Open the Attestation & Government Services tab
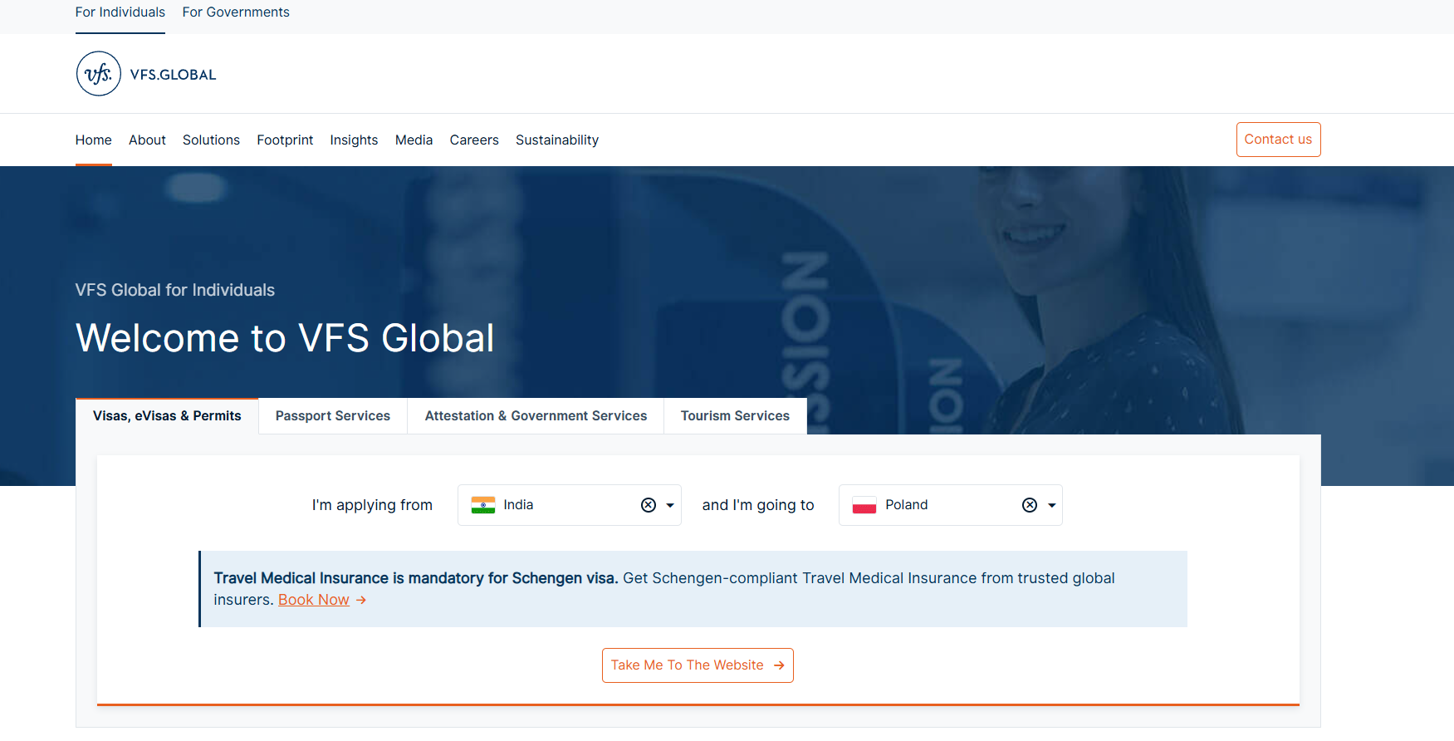 (536, 416)
